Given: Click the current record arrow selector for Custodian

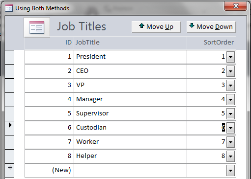Looking at the screenshot, I should [x=9, y=128].
